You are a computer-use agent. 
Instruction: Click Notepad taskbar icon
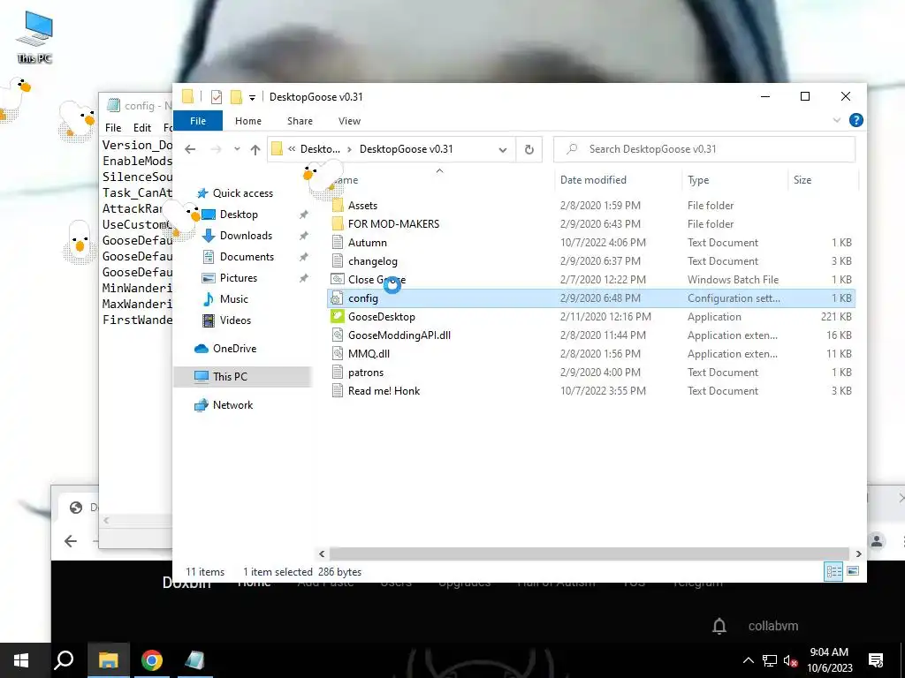pyautogui.click(x=194, y=660)
